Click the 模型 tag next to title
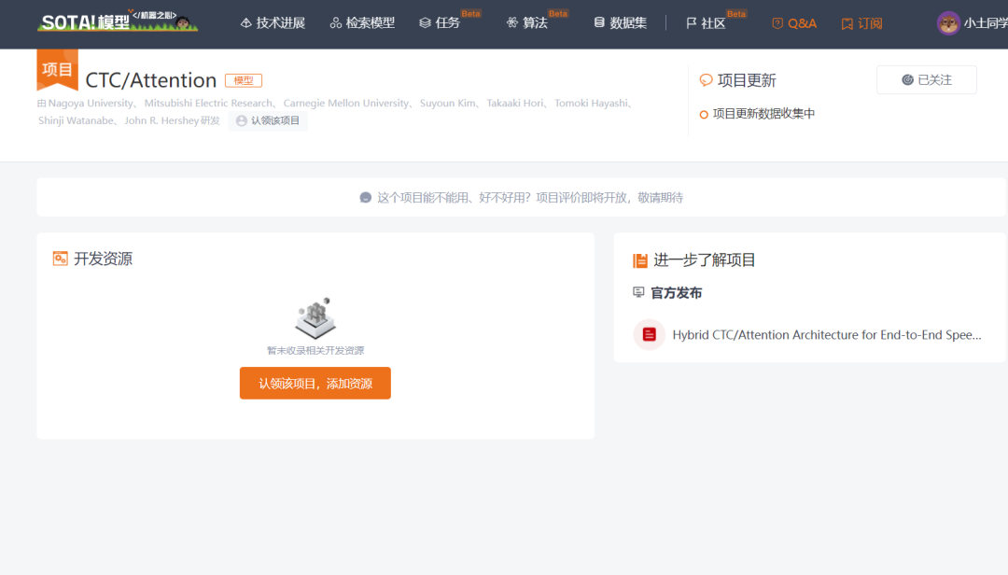The height and width of the screenshot is (575, 1008). (x=244, y=80)
